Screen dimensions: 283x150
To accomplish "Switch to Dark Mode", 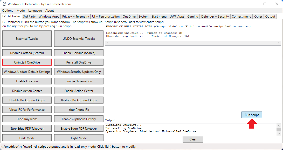I will (27, 138).
